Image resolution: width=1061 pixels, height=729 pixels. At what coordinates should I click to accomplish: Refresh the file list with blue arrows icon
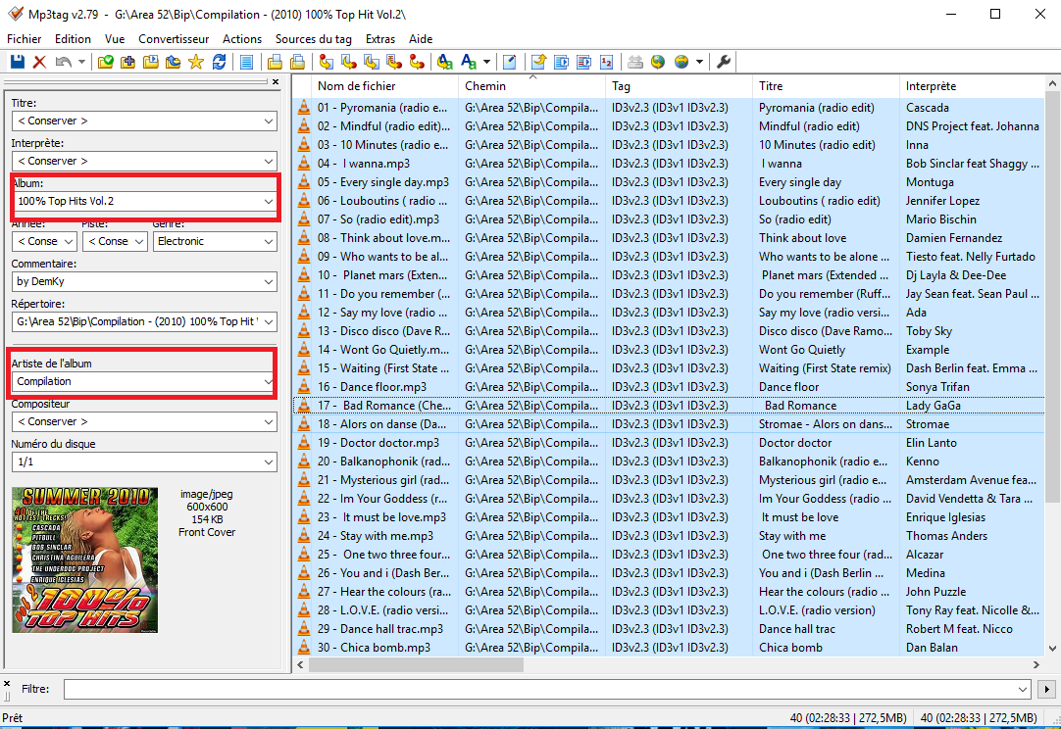point(219,62)
